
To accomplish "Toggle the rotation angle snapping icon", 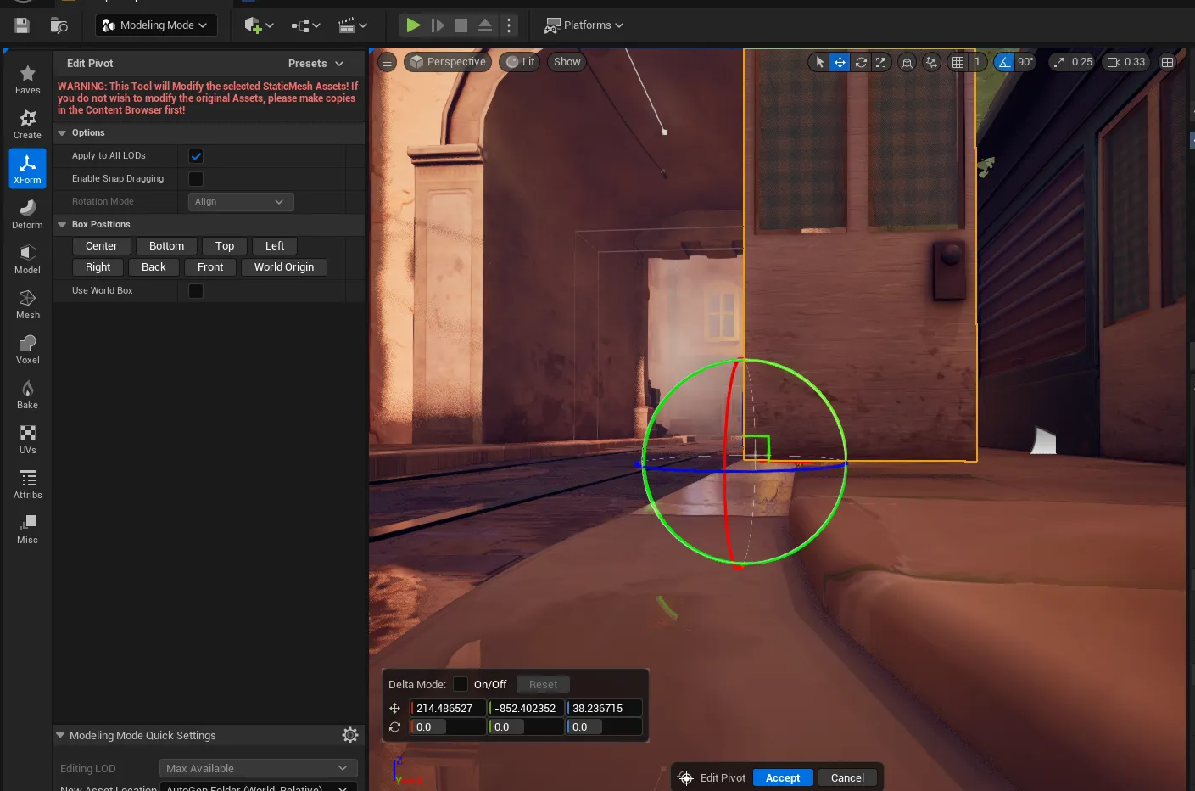I will click(1004, 62).
